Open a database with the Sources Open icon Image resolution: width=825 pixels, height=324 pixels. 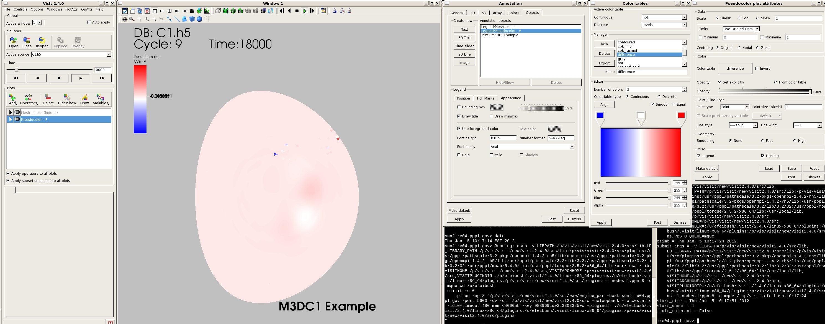[14, 42]
